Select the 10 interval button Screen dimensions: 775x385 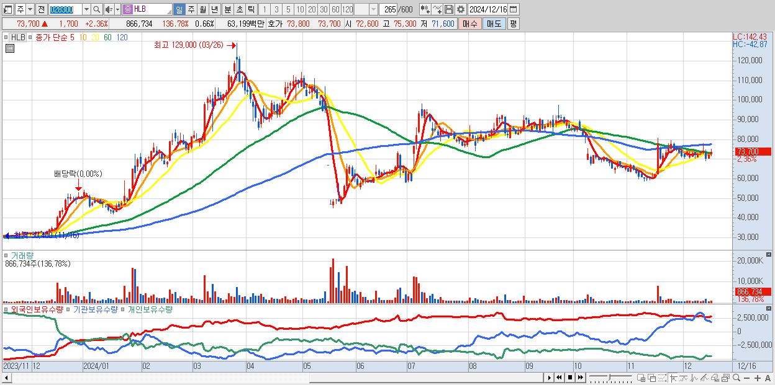click(x=300, y=9)
